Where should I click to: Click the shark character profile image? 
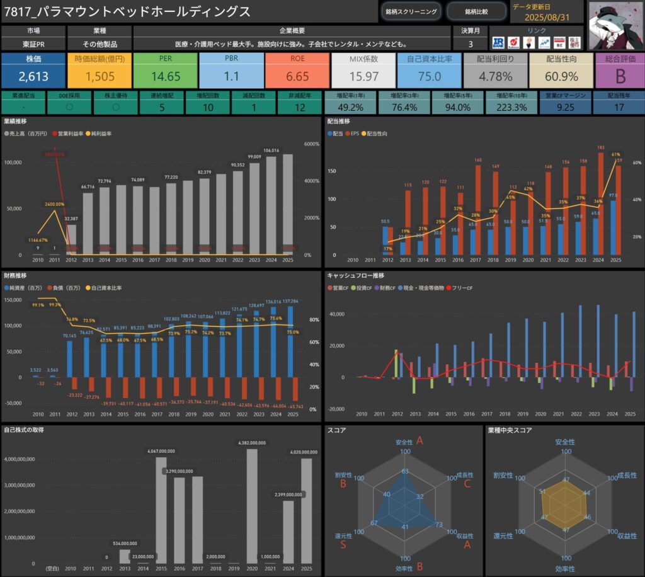pos(615,25)
